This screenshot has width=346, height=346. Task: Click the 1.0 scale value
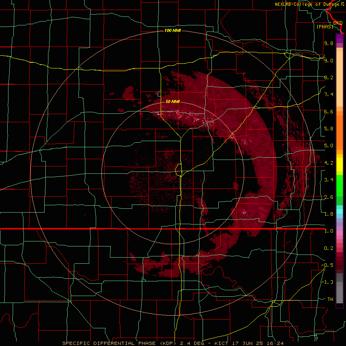point(329,231)
